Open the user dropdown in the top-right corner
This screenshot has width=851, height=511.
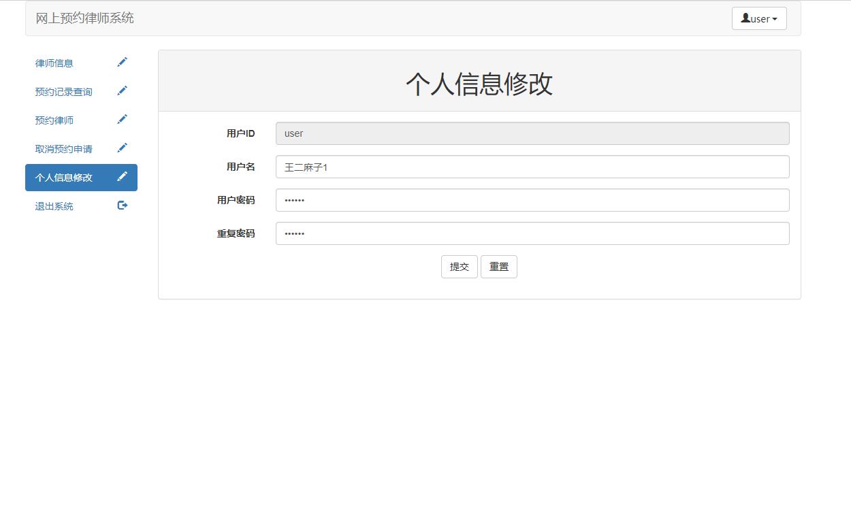point(759,18)
